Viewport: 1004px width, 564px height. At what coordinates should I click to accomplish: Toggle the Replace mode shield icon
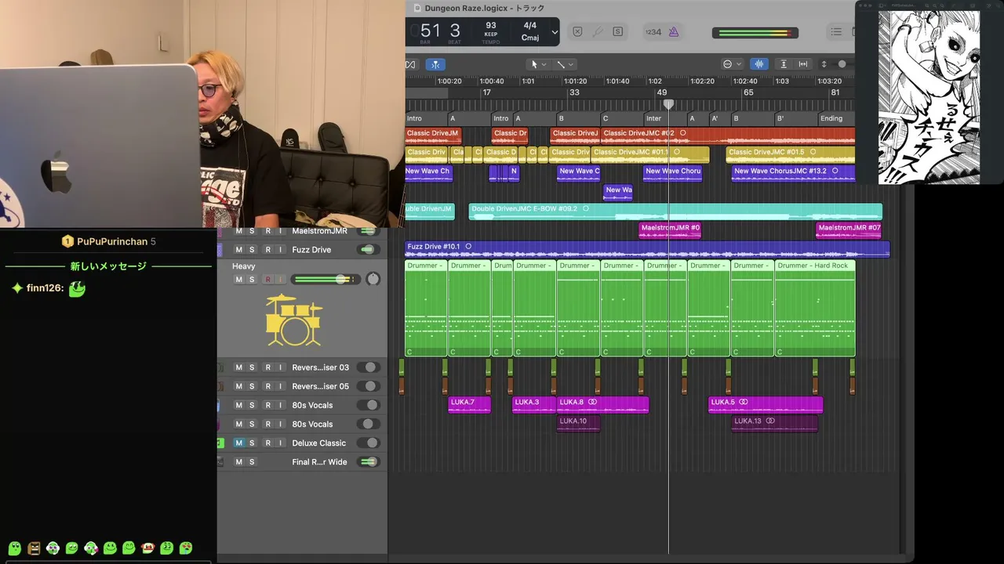click(577, 32)
